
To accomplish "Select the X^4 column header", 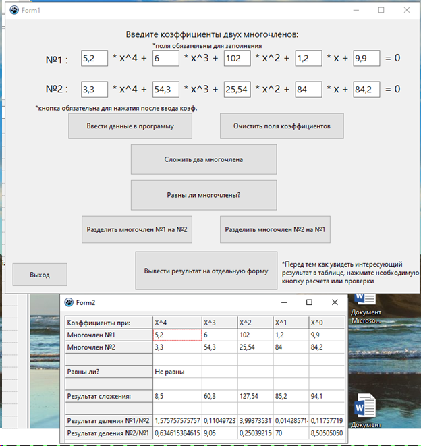I will pyautogui.click(x=177, y=323).
